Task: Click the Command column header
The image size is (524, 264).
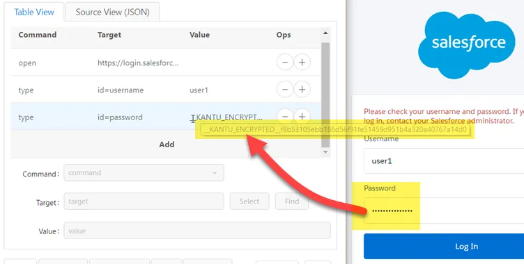Action: pyautogui.click(x=38, y=35)
